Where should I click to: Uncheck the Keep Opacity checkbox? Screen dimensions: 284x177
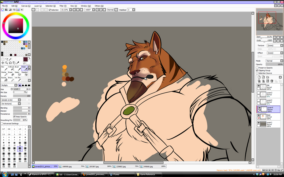(x=14, y=117)
